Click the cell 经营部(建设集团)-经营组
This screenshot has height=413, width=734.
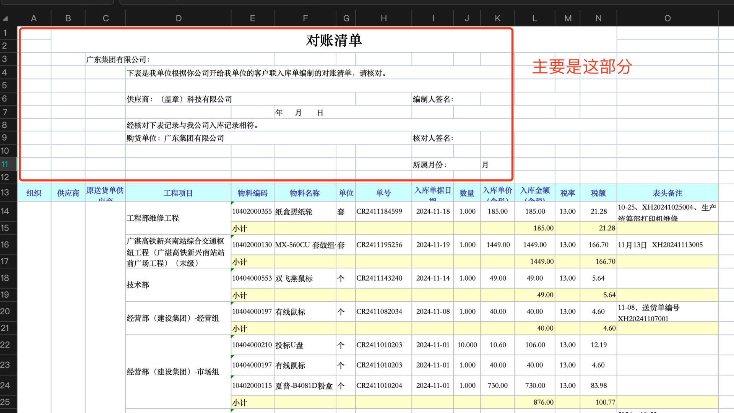(x=179, y=318)
